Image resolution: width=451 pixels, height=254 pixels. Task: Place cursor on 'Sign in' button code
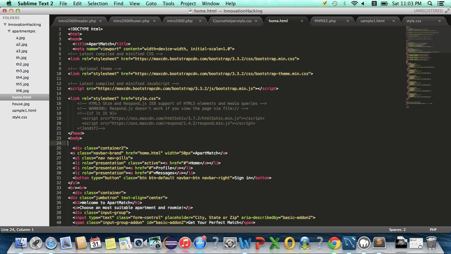point(242,178)
